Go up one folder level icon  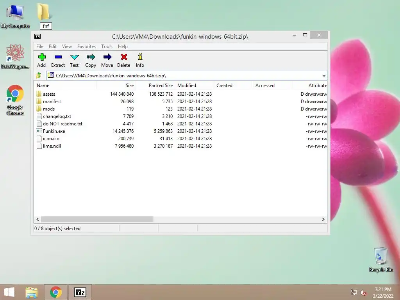[39, 75]
